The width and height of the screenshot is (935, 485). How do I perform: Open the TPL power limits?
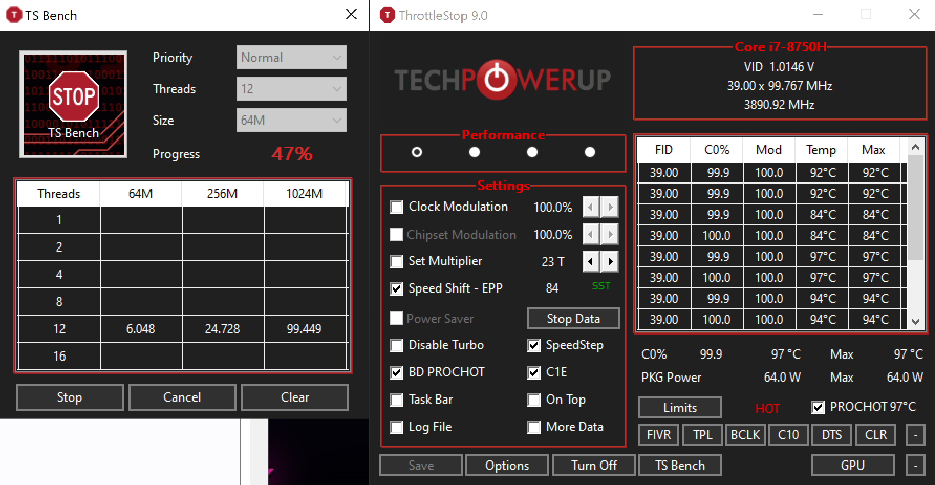(x=702, y=435)
